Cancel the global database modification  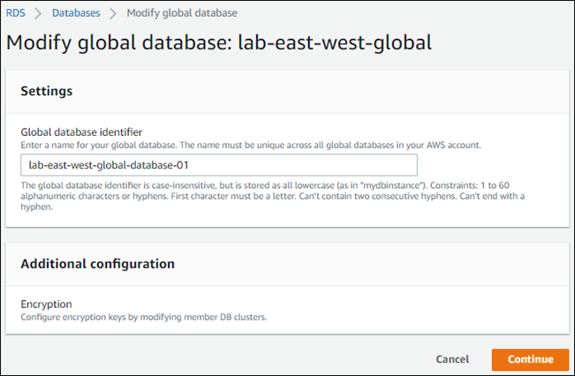coord(451,359)
